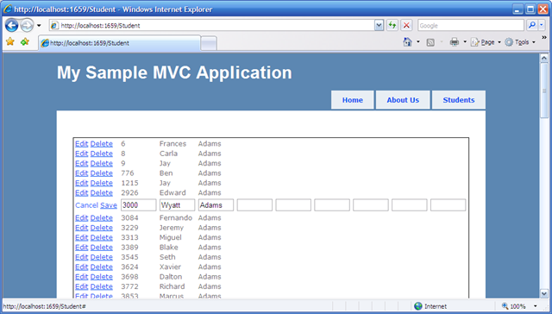Click Edit link for Carla Adams
552x314 pixels.
click(81, 154)
